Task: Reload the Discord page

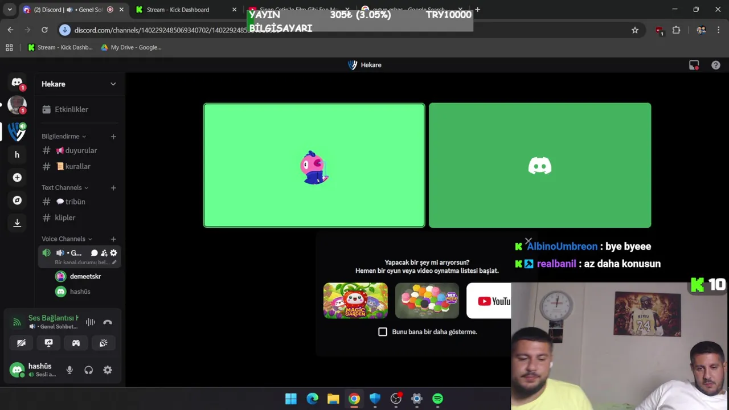Action: click(44, 30)
